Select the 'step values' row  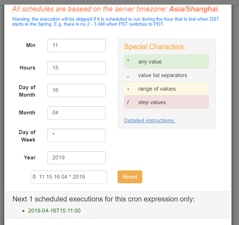click(x=166, y=102)
